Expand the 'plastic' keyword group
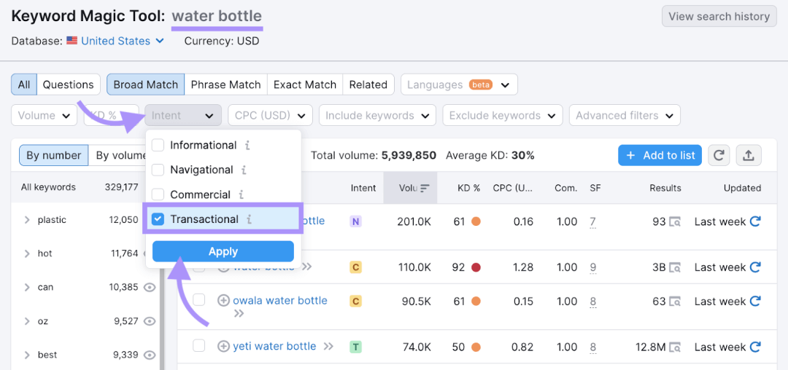Viewport: 788px width, 370px height. pos(27,220)
